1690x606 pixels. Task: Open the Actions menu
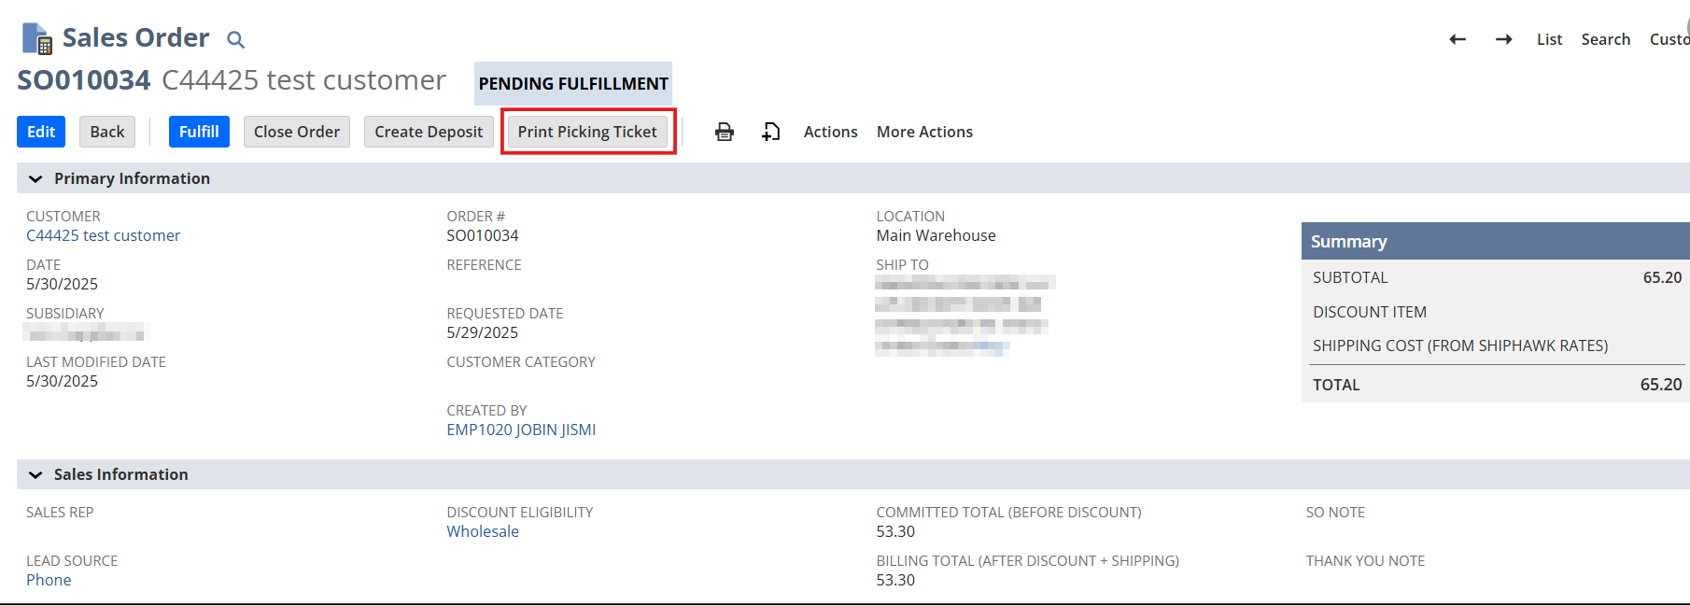pyautogui.click(x=830, y=132)
